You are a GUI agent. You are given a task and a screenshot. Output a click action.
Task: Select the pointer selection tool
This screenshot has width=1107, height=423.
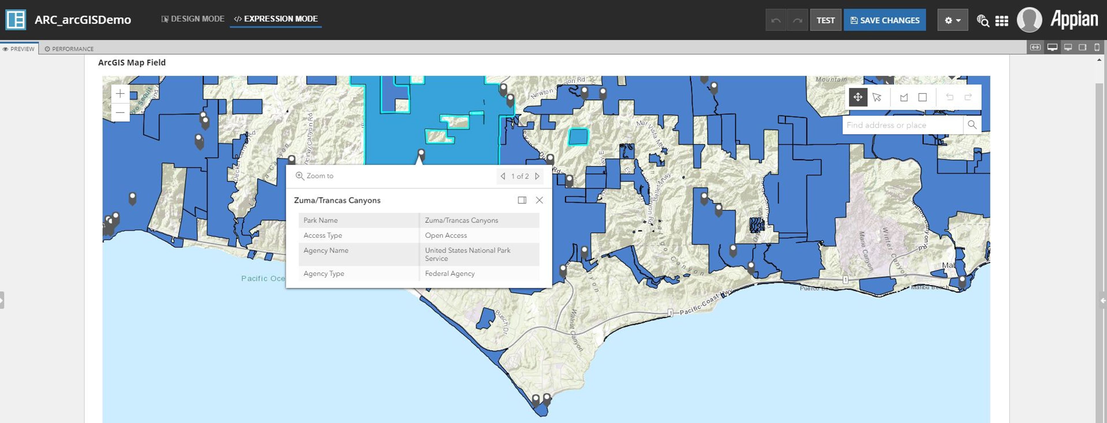tap(877, 97)
